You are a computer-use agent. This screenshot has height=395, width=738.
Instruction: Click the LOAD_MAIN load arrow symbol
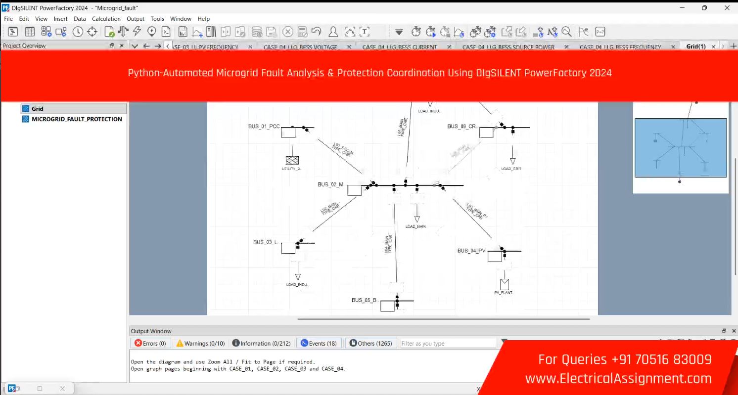(x=417, y=219)
